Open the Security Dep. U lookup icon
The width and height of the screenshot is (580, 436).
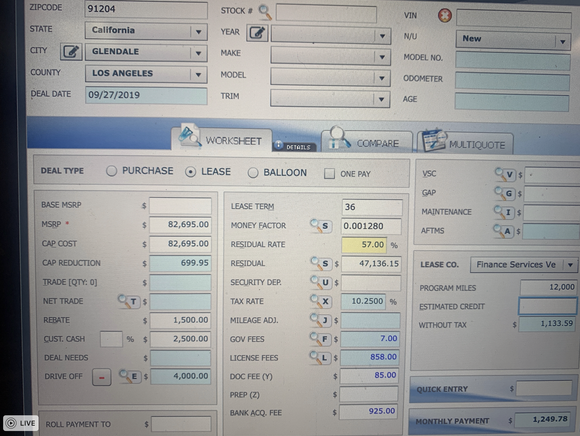click(x=320, y=282)
